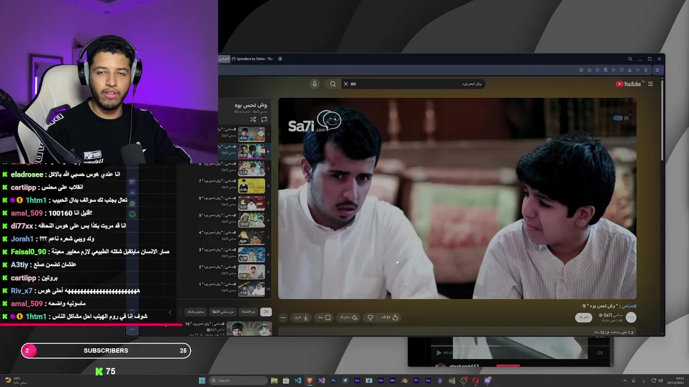Open File Explorer from taskbar
The image size is (689, 387).
274,381
